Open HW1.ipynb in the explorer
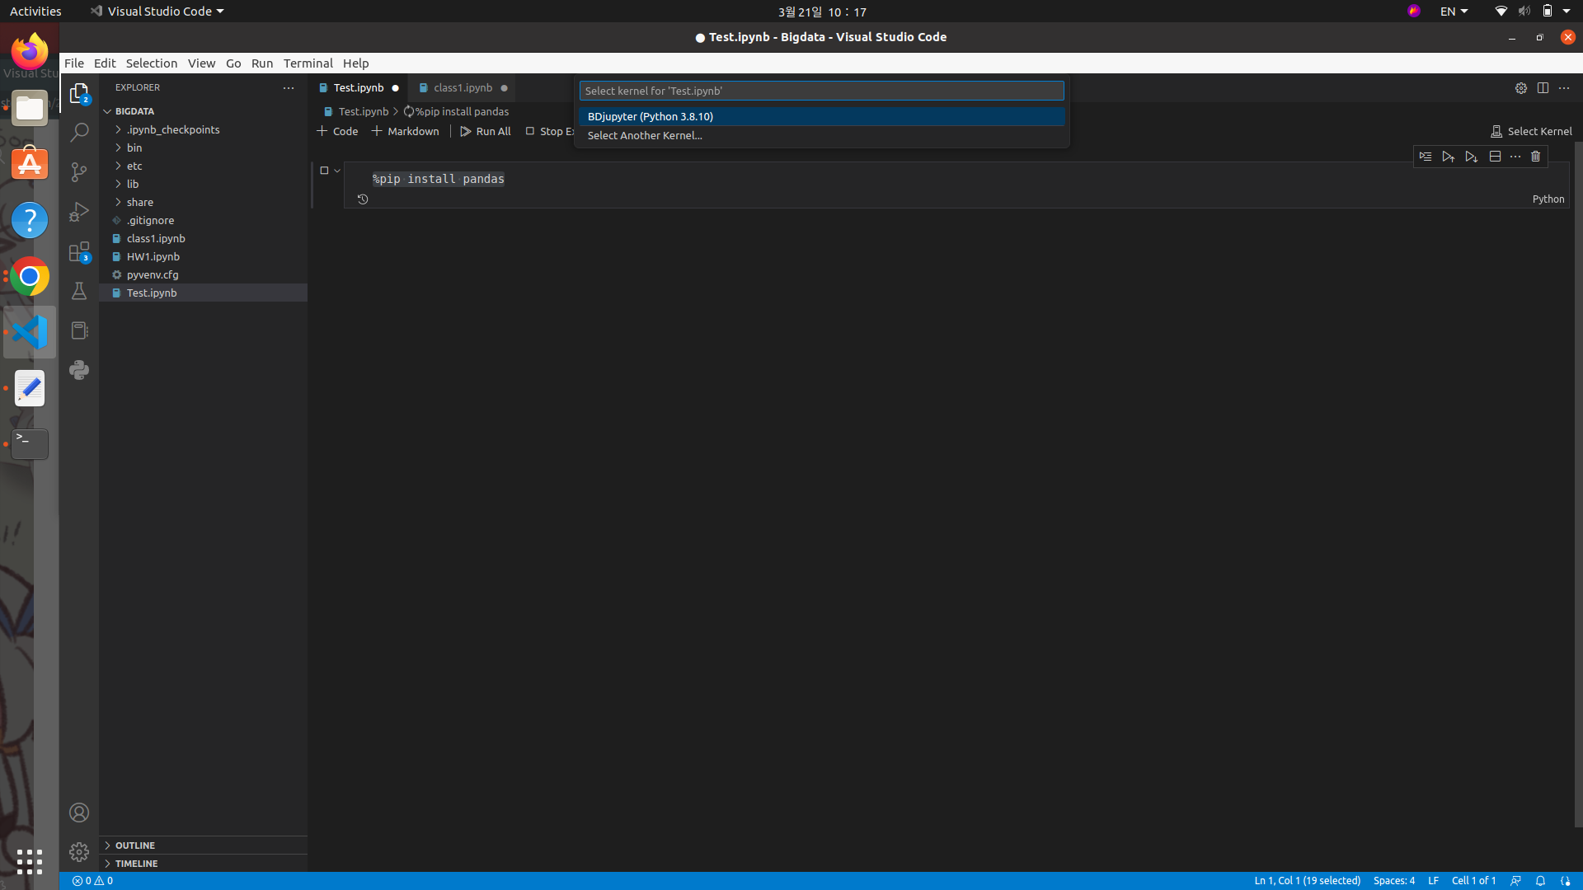 click(153, 256)
